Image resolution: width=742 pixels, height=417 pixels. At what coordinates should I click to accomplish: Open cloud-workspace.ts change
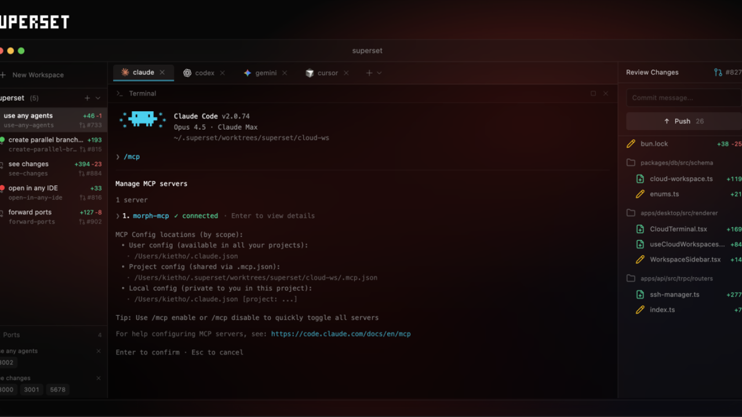[681, 179]
